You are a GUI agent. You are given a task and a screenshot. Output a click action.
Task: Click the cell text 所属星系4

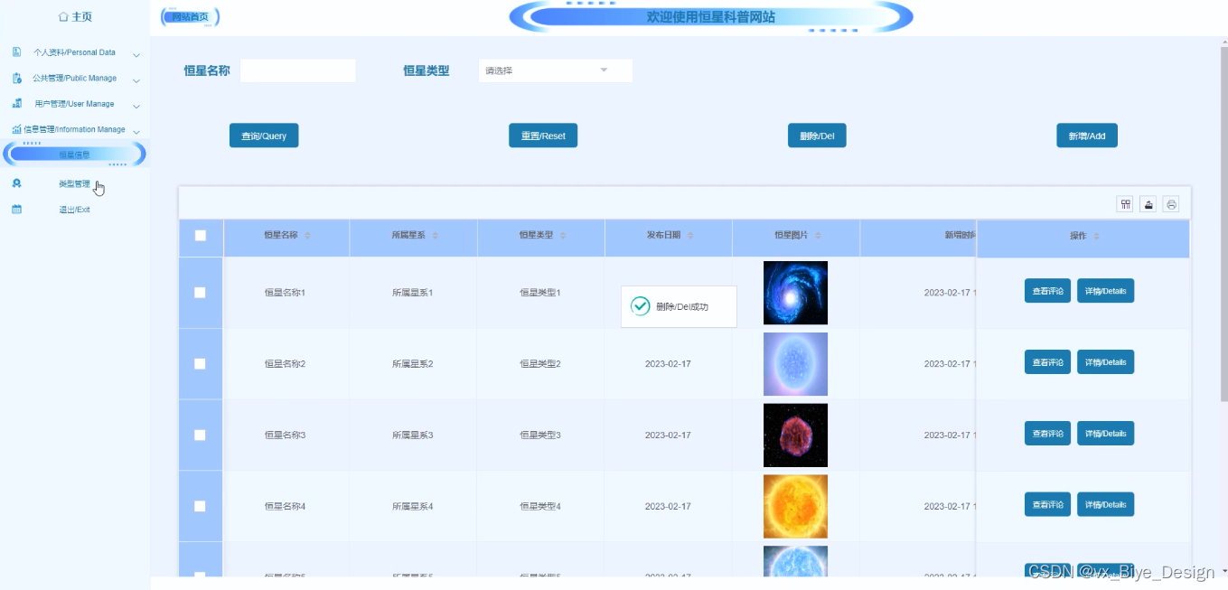click(x=413, y=507)
